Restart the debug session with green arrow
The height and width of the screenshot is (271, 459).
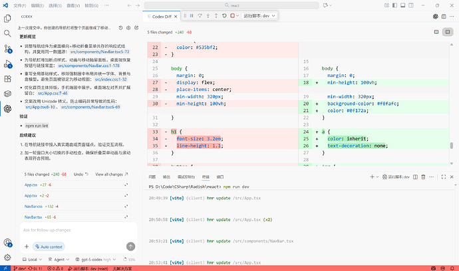click(225, 15)
